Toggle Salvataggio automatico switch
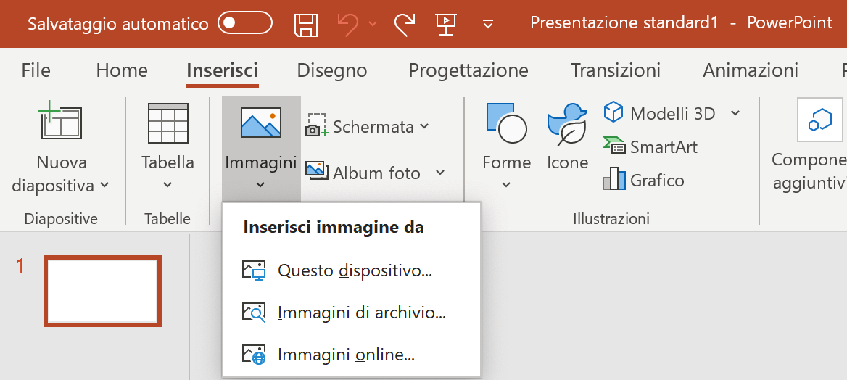Image resolution: width=847 pixels, height=380 pixels. [244, 23]
